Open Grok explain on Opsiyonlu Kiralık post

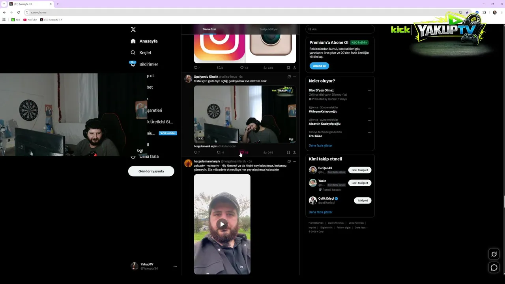(289, 77)
